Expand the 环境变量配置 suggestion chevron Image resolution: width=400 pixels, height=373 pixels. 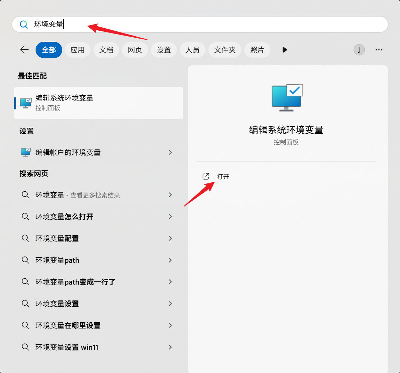click(x=170, y=238)
